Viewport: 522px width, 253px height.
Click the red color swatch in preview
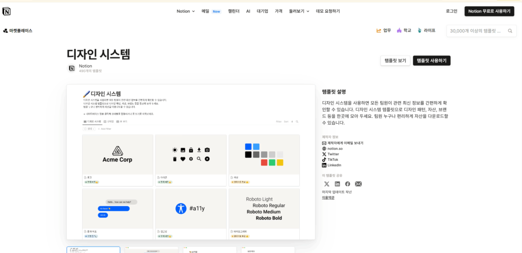tap(264, 162)
